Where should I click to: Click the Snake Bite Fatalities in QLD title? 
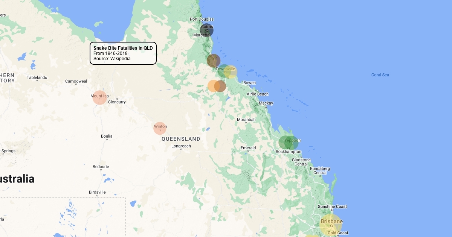pyautogui.click(x=123, y=48)
